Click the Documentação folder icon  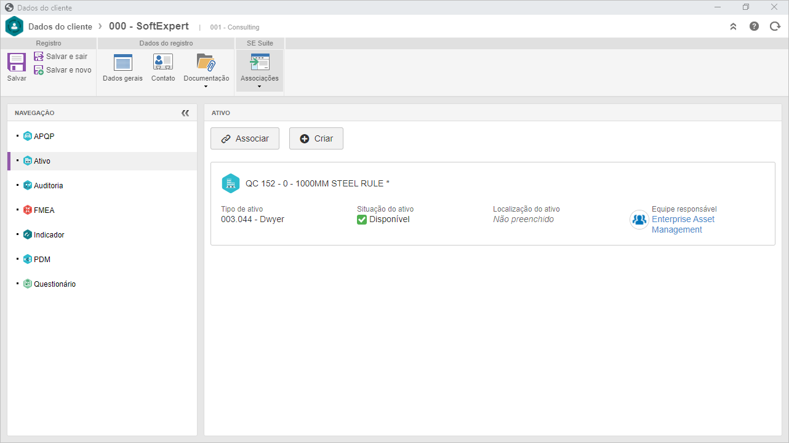pyautogui.click(x=206, y=62)
